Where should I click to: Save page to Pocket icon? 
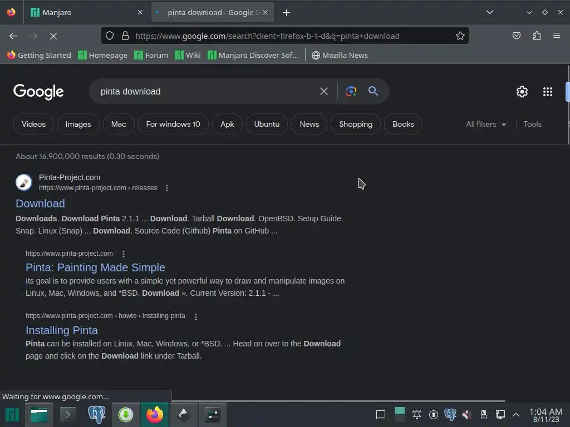pyautogui.click(x=516, y=36)
